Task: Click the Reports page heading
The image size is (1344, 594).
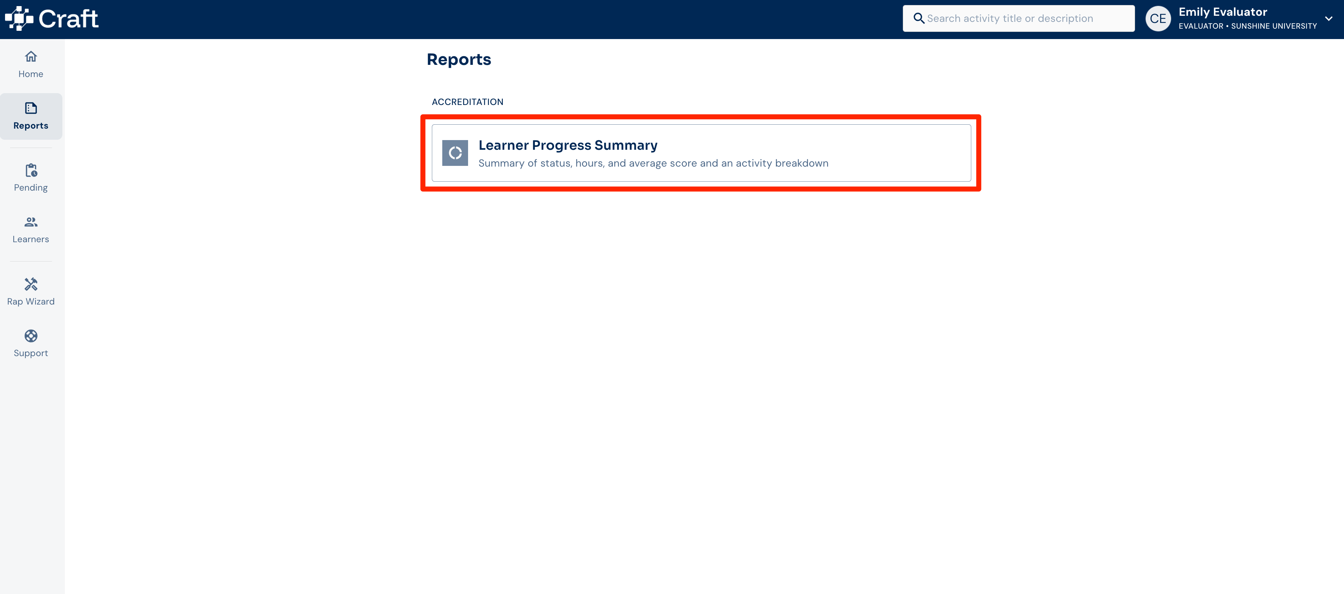Action: pyautogui.click(x=459, y=59)
